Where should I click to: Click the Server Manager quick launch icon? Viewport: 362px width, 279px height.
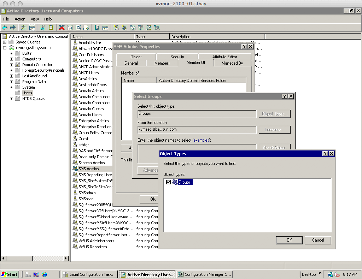coord(28,274)
